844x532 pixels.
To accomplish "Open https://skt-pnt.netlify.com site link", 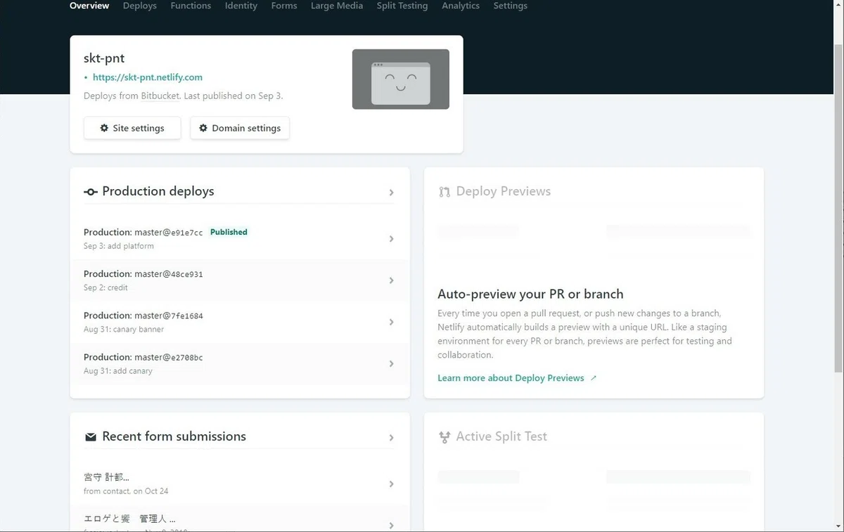I will (x=148, y=77).
